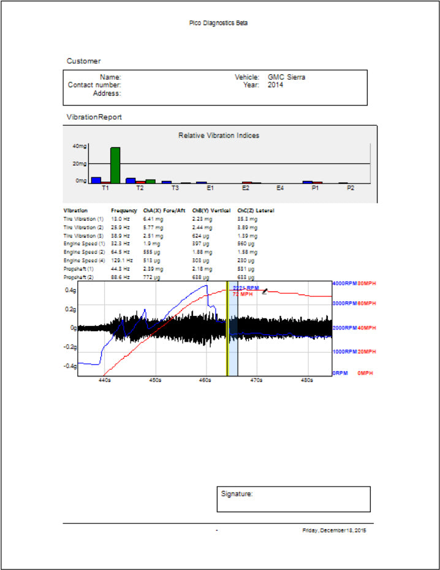
Task: Click the GMC Sierra vehicle text
Action: pos(286,77)
